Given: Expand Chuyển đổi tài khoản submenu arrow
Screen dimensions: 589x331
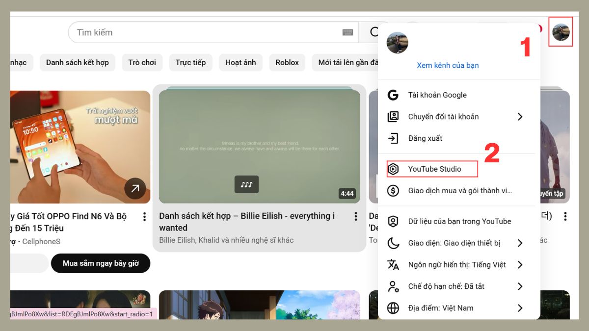Looking at the screenshot, I should 520,117.
